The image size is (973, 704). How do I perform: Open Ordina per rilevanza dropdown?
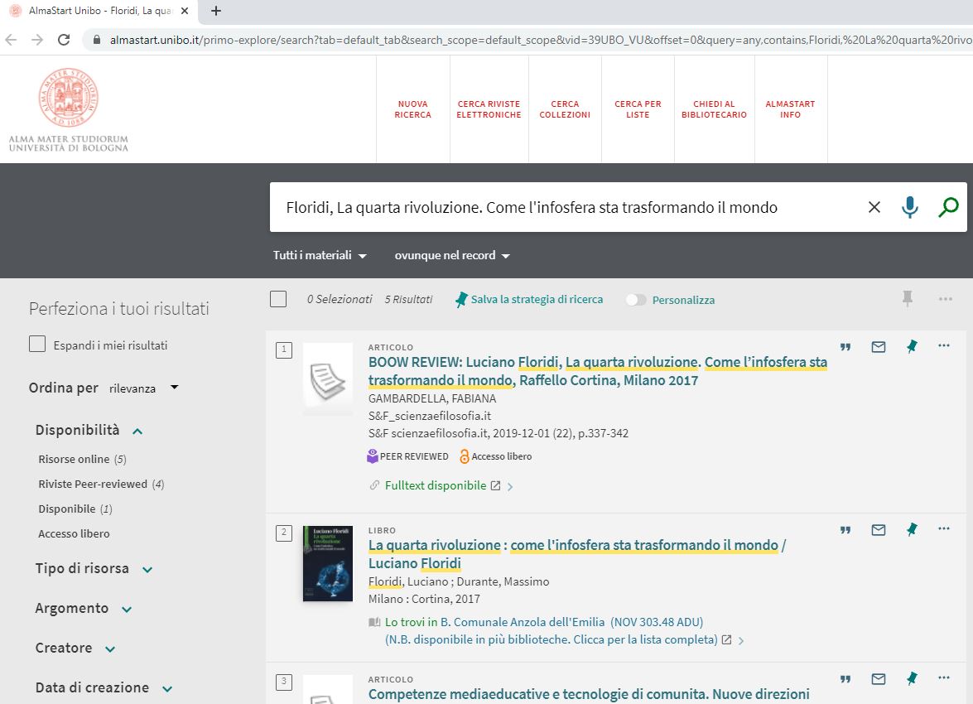pos(144,388)
